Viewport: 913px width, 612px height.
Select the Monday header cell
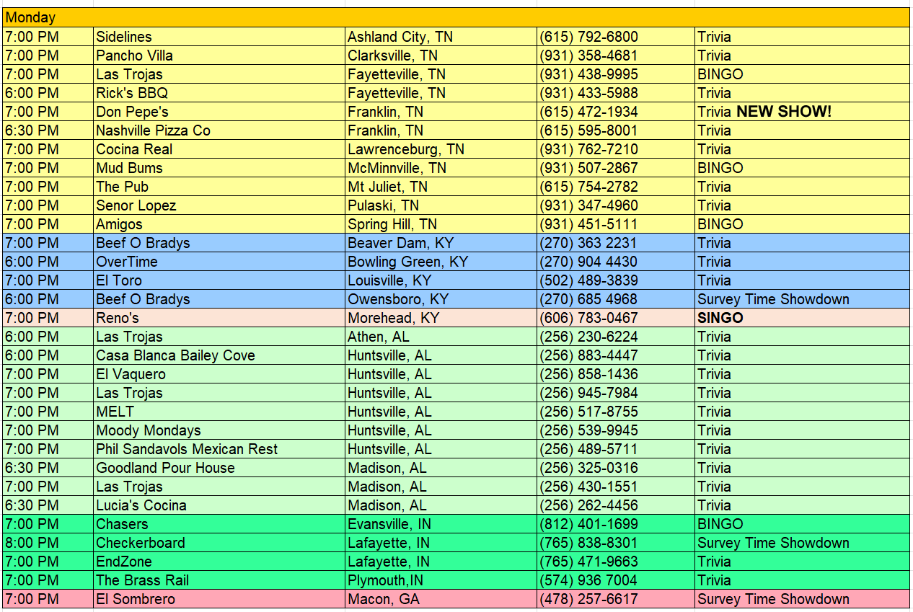pyautogui.click(x=456, y=18)
